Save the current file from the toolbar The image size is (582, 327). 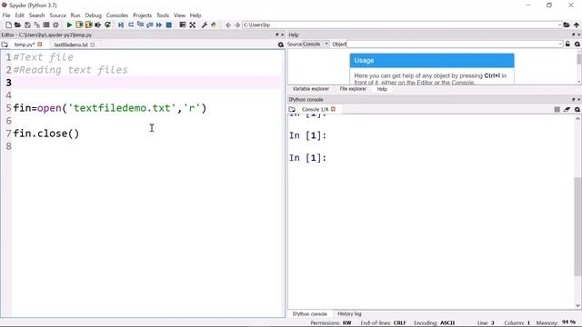pyautogui.click(x=27, y=25)
